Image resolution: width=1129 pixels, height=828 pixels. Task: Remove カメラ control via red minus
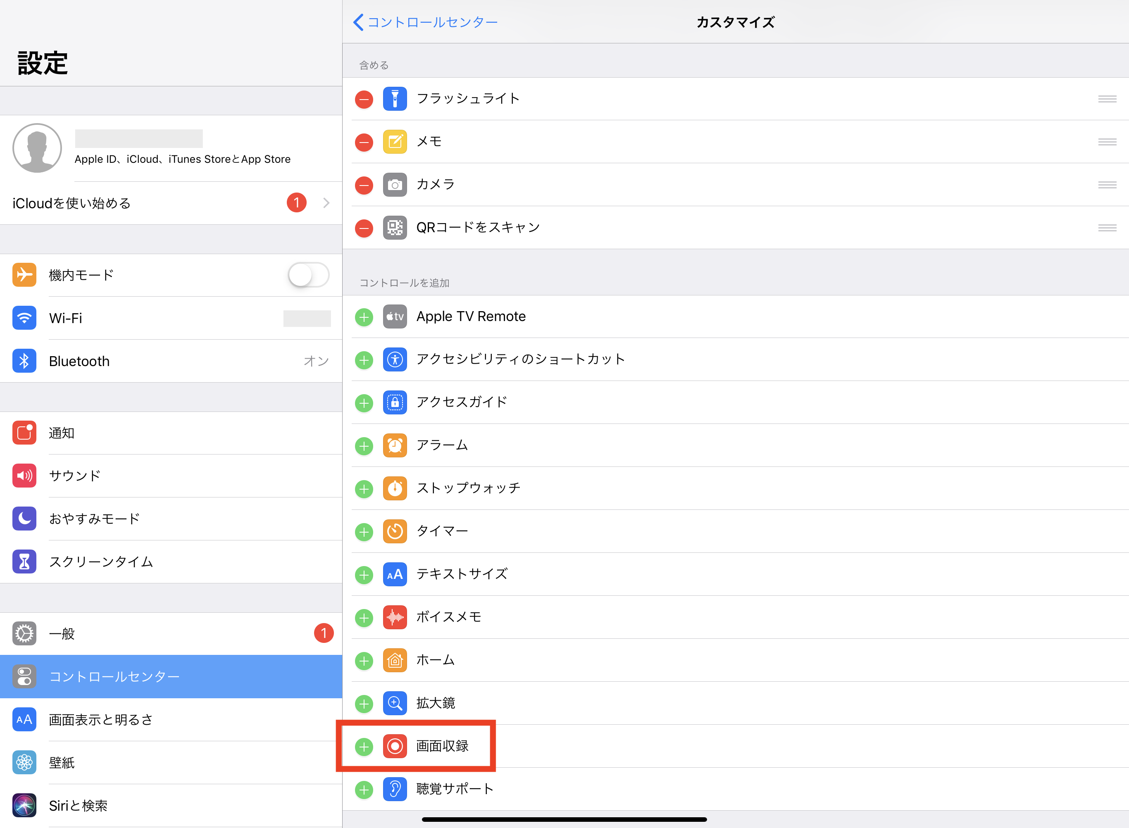[364, 186]
